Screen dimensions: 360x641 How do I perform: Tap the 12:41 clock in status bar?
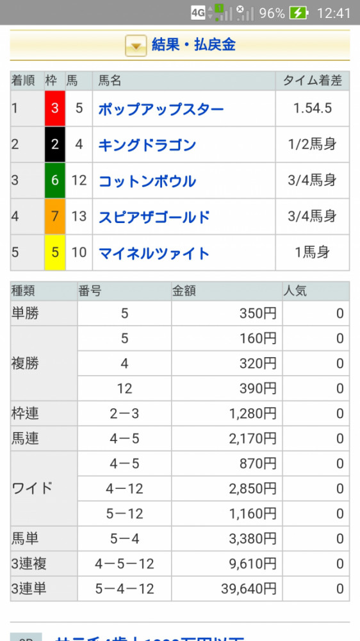[x=334, y=13]
